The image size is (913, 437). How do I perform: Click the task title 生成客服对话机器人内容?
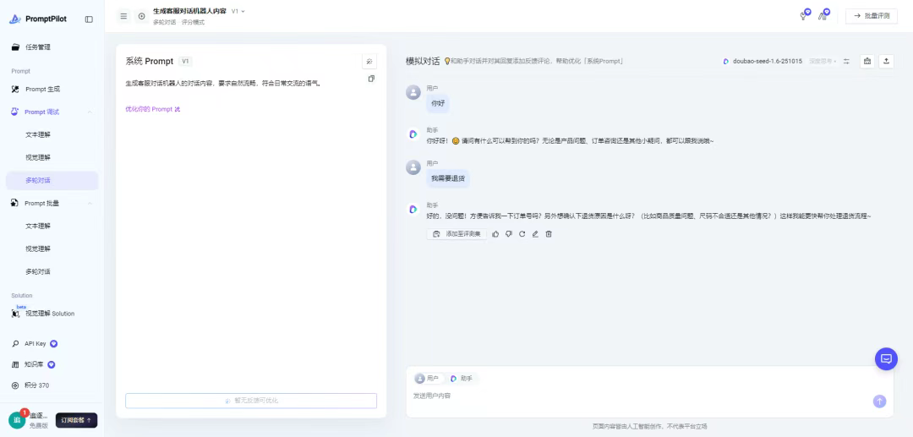click(190, 11)
